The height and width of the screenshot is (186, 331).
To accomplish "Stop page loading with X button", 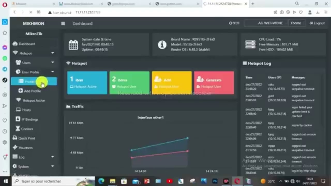I will [31, 12].
